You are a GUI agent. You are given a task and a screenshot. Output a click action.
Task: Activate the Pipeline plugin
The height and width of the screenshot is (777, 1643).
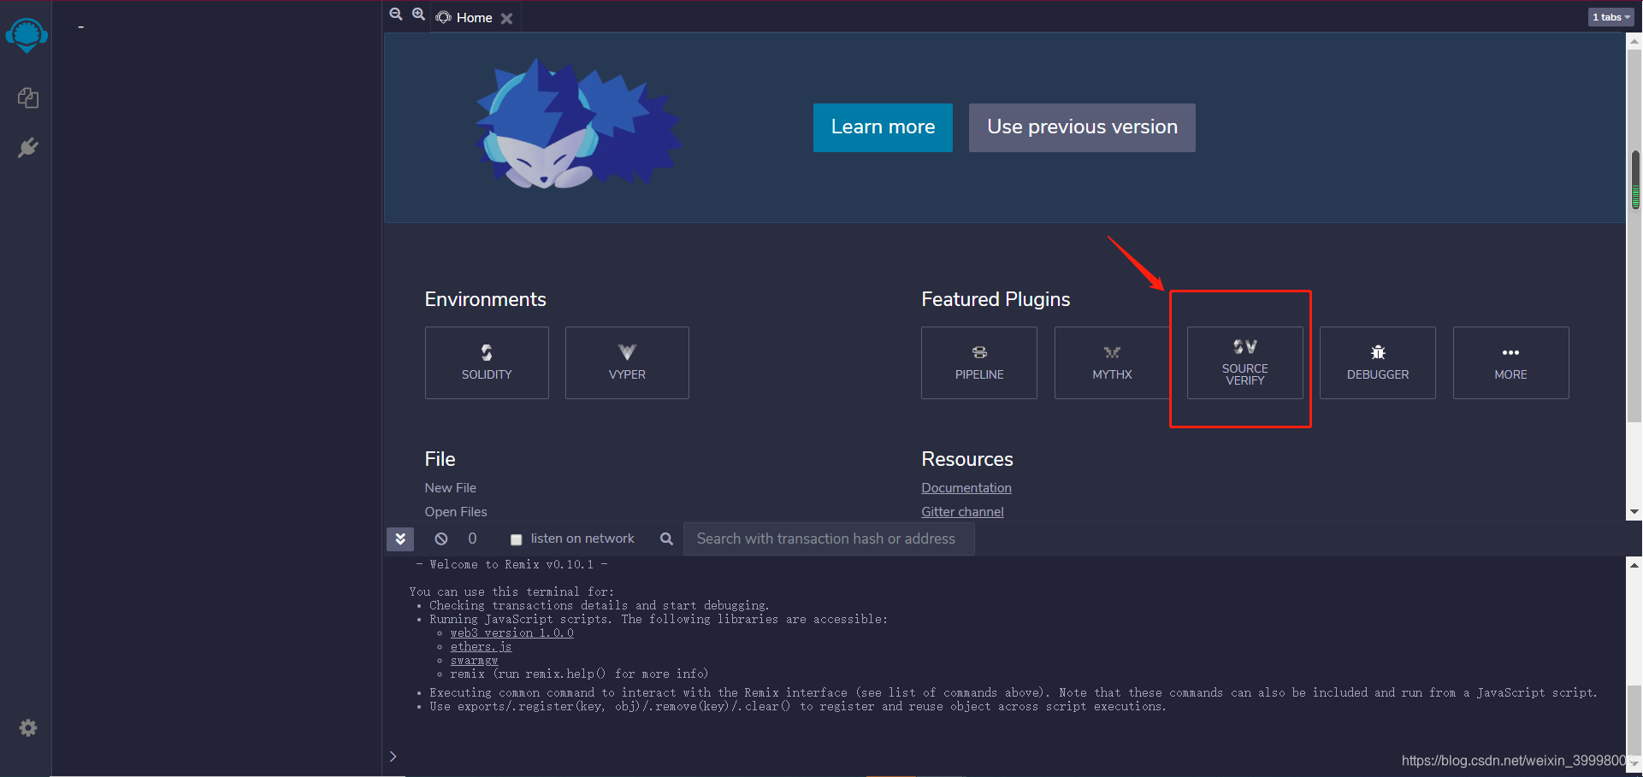pyautogui.click(x=979, y=362)
